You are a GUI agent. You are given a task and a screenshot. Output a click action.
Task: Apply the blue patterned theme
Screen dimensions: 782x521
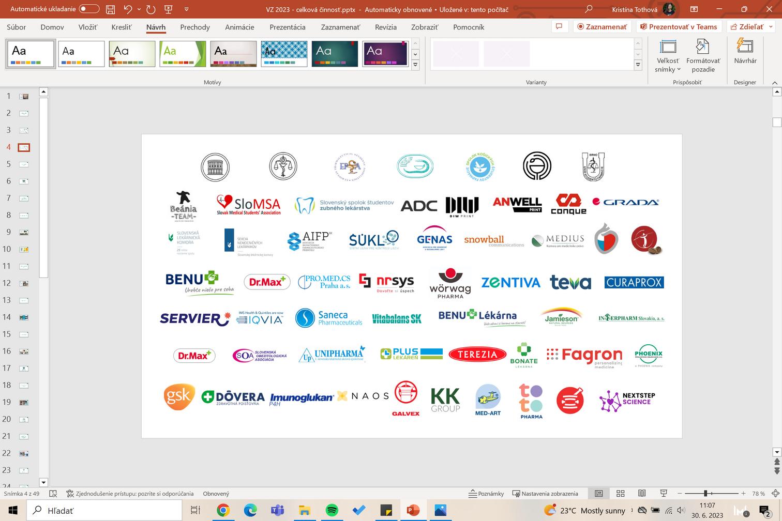tap(284, 54)
